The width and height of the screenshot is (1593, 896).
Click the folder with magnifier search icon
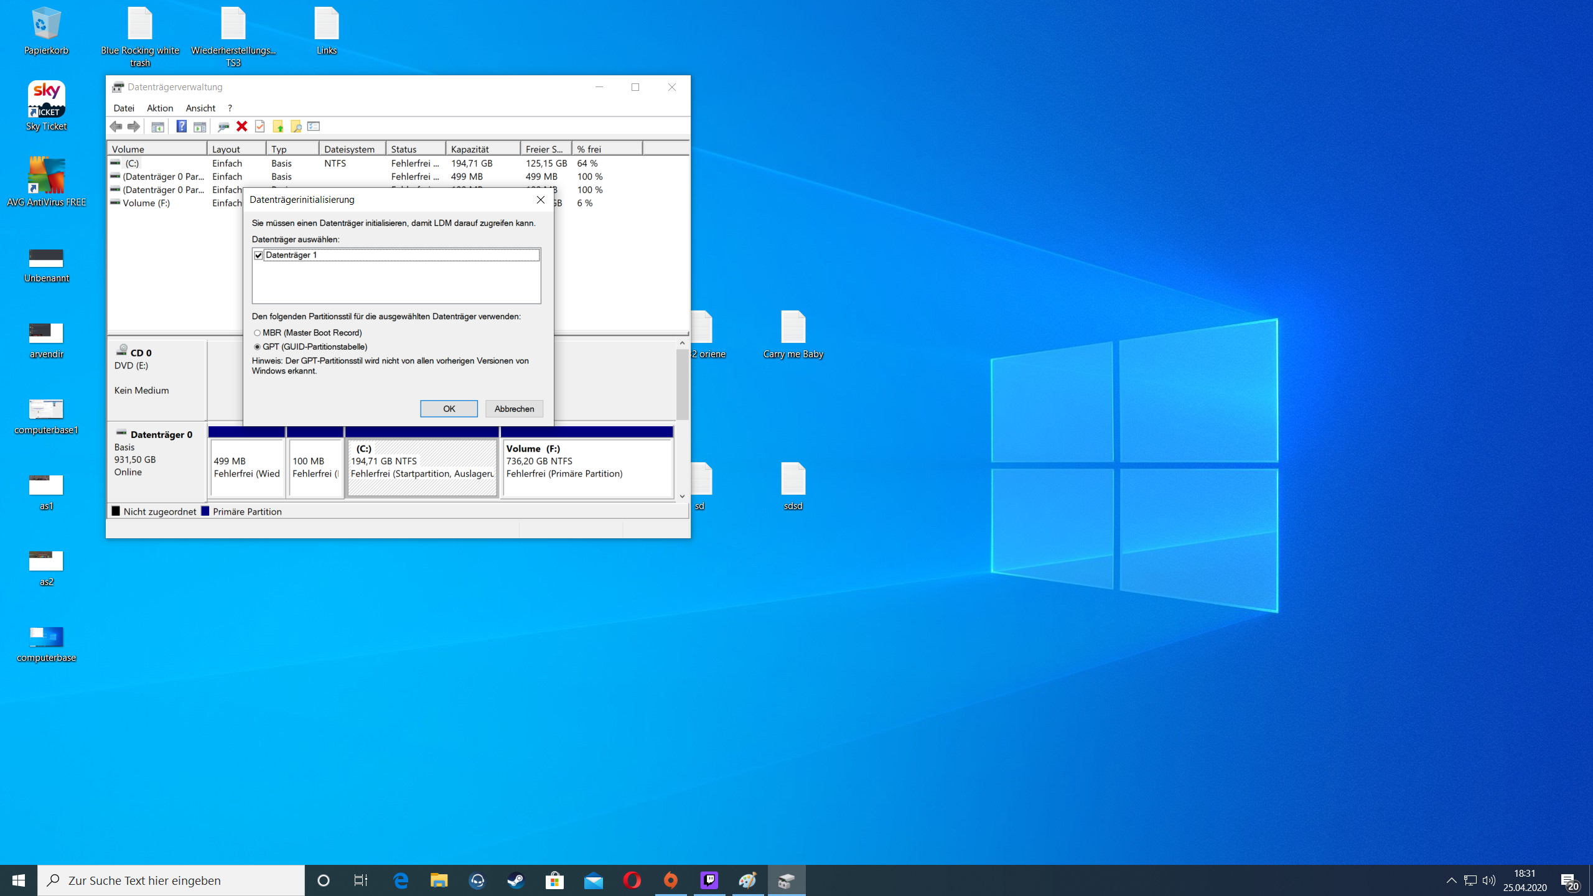coord(296,126)
